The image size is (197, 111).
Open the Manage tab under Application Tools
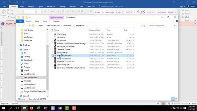point(56,21)
